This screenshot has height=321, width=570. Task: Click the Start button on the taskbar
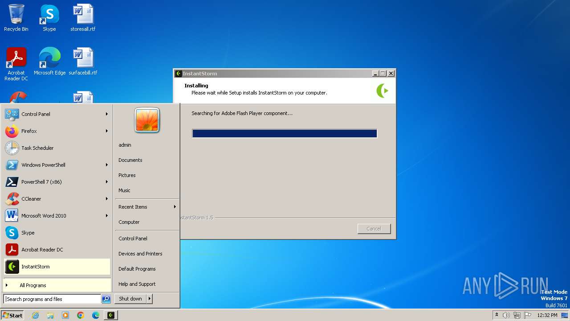(12, 315)
